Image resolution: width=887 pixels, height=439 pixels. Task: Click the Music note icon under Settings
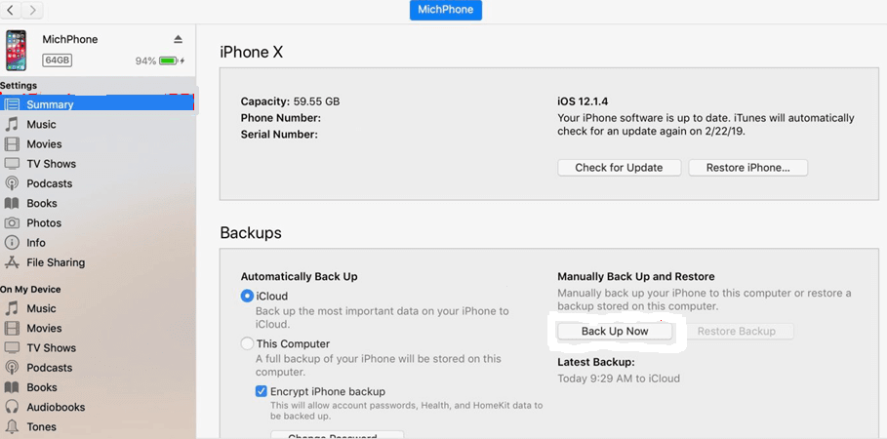pyautogui.click(x=12, y=125)
